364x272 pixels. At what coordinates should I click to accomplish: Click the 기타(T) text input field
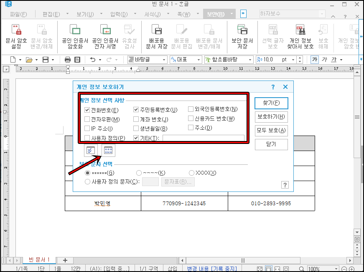204,138
